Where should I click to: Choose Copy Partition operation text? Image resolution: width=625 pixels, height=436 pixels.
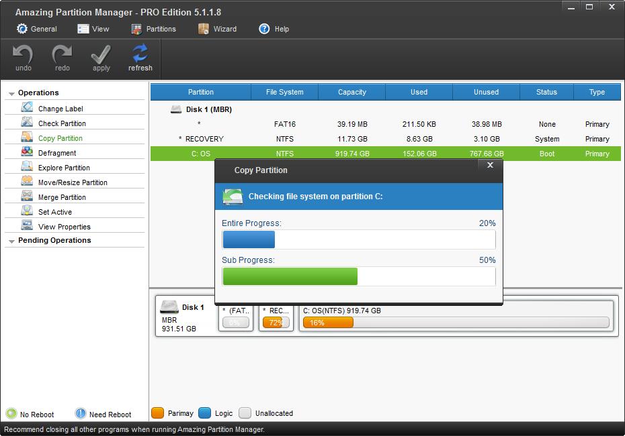pos(60,138)
